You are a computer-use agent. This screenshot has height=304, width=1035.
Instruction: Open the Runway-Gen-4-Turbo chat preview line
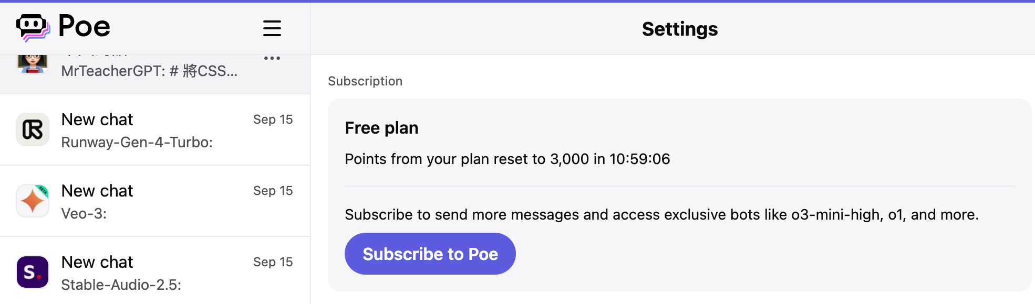[137, 142]
